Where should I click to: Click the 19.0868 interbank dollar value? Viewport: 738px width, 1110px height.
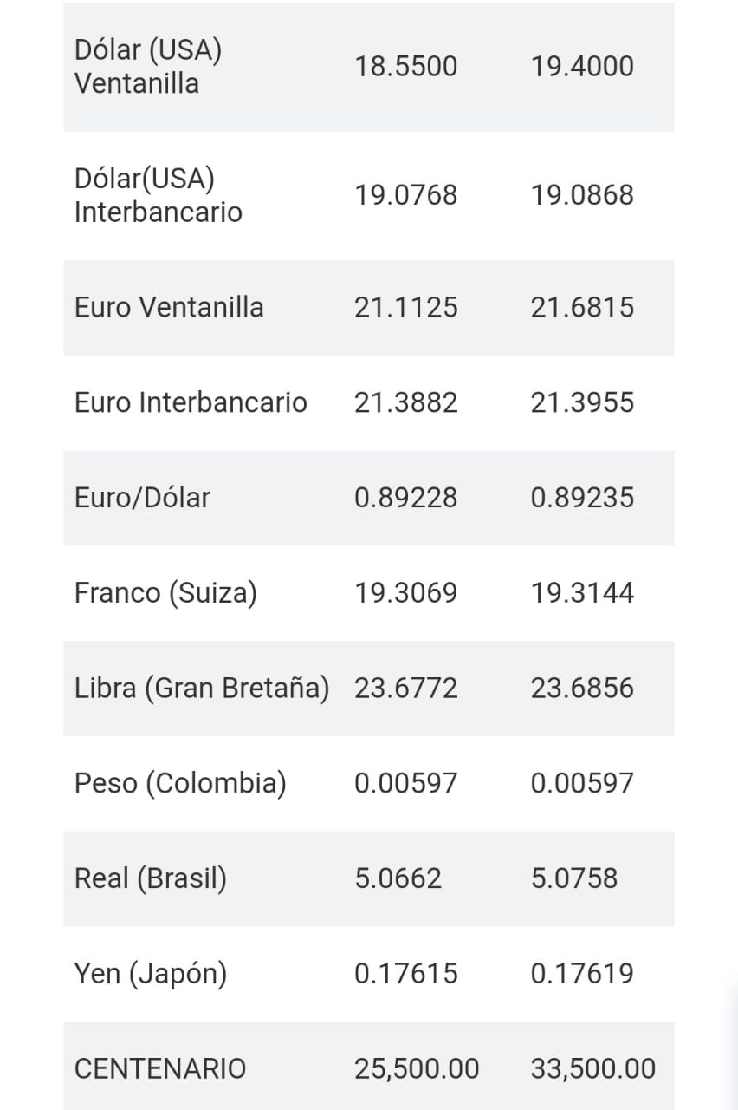pos(582,195)
